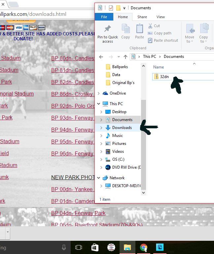Expand the Desktop tree node

101,112
